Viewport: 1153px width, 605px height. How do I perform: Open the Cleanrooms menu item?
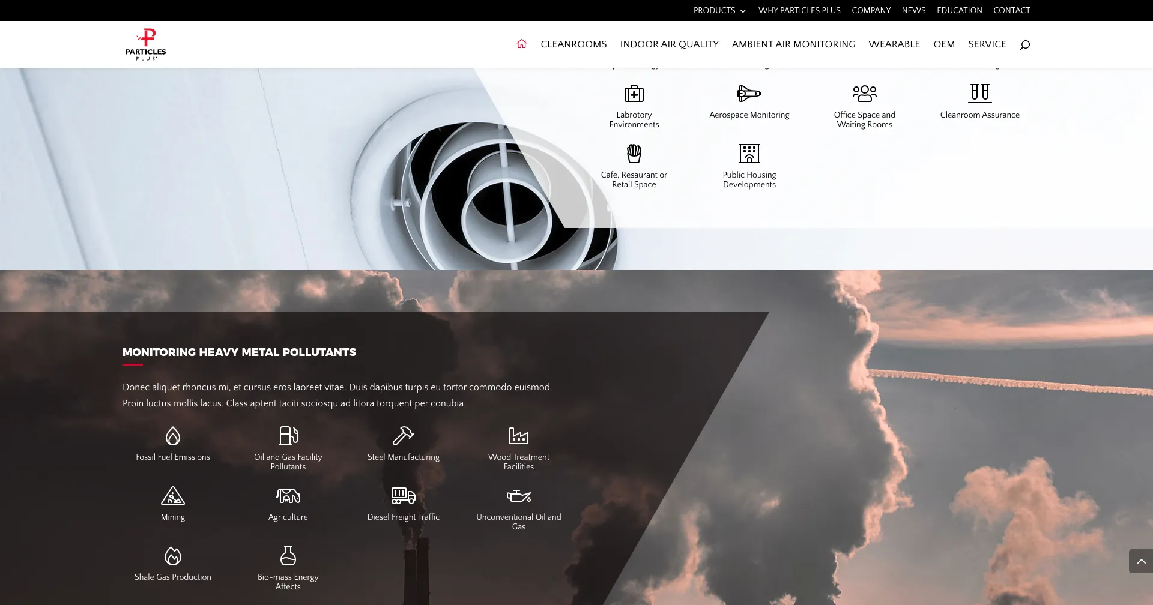pyautogui.click(x=573, y=44)
